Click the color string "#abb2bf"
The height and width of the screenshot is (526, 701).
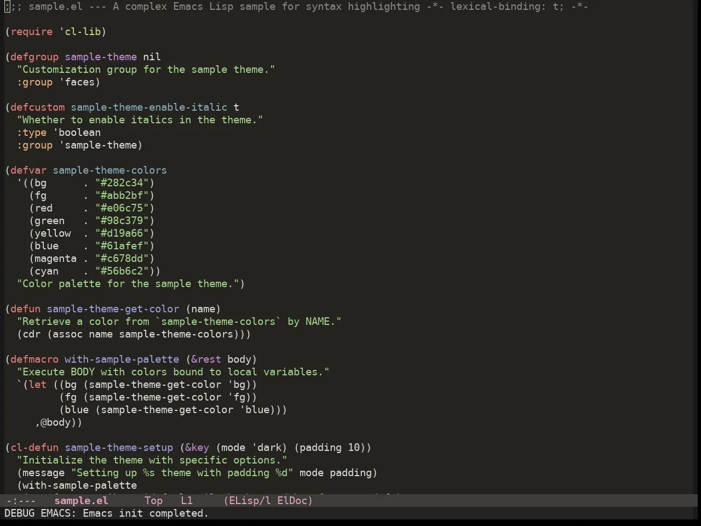[x=122, y=196]
